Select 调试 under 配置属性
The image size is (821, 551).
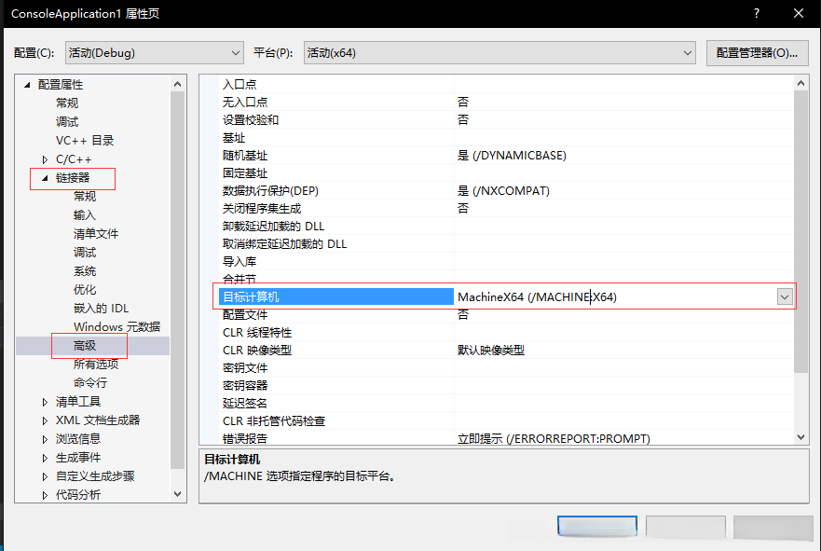(x=67, y=122)
